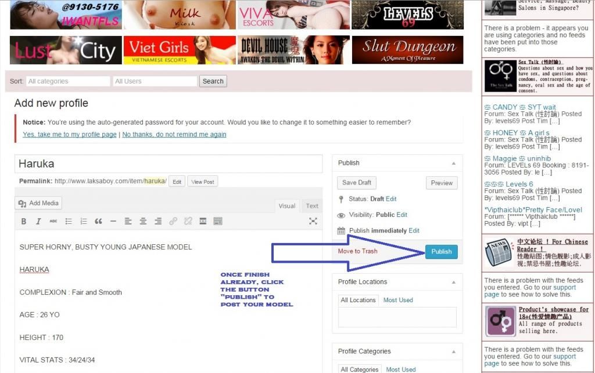The height and width of the screenshot is (373, 595).
Task: Toggle bold formatting in the editor
Action: pos(23,221)
